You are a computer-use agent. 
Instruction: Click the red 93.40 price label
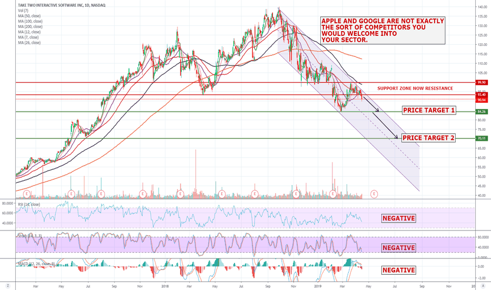click(x=482, y=95)
